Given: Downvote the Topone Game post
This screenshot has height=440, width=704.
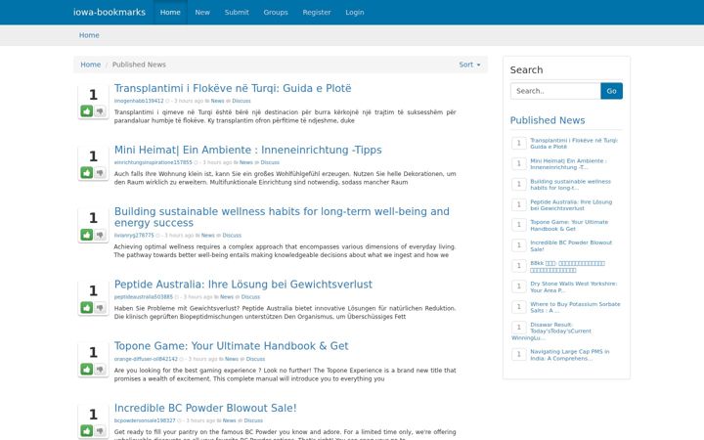Looking at the screenshot, I should pos(100,369).
